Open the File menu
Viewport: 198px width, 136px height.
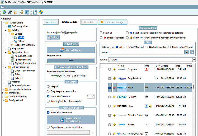click(3, 7)
